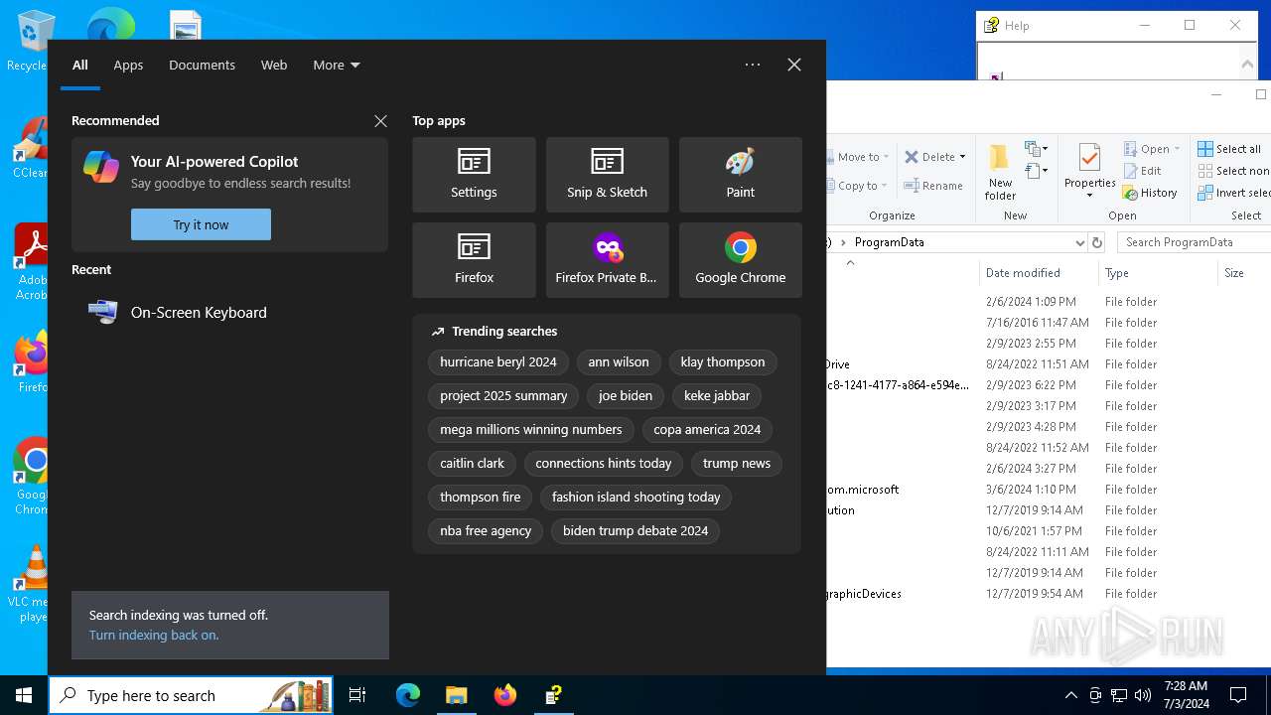Click History in Explorer ribbon

pos(1150,193)
